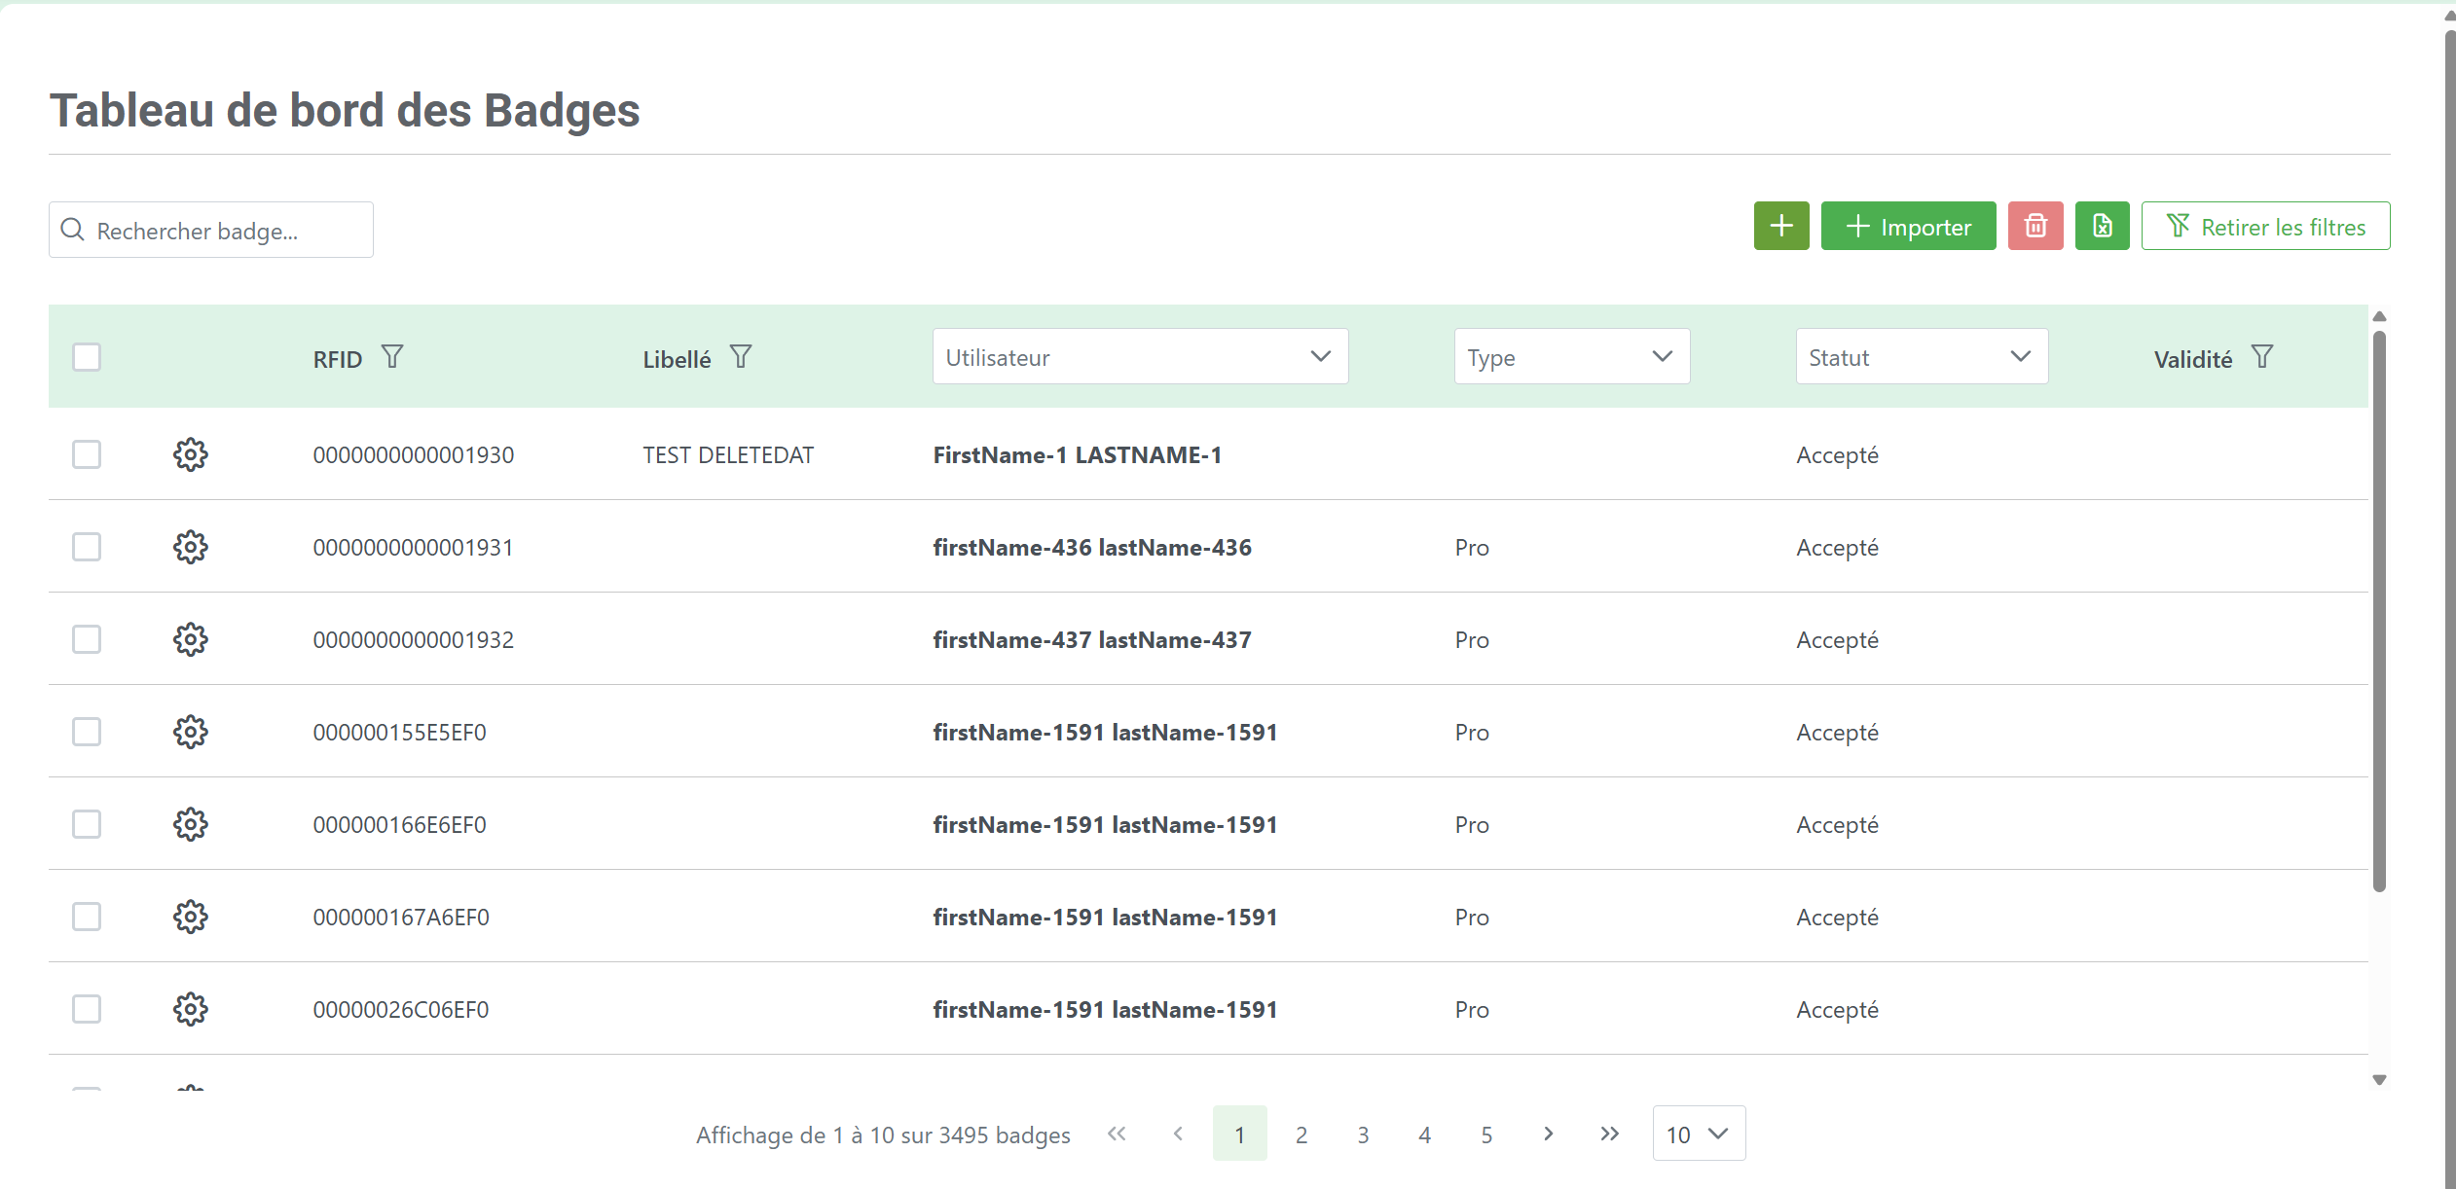The width and height of the screenshot is (2456, 1189).
Task: Click the Excel export icon button
Action: click(x=2102, y=226)
